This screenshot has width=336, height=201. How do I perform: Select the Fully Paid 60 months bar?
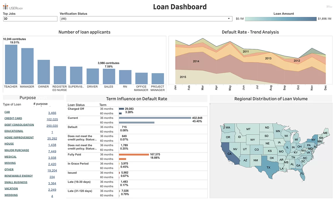[123, 159]
